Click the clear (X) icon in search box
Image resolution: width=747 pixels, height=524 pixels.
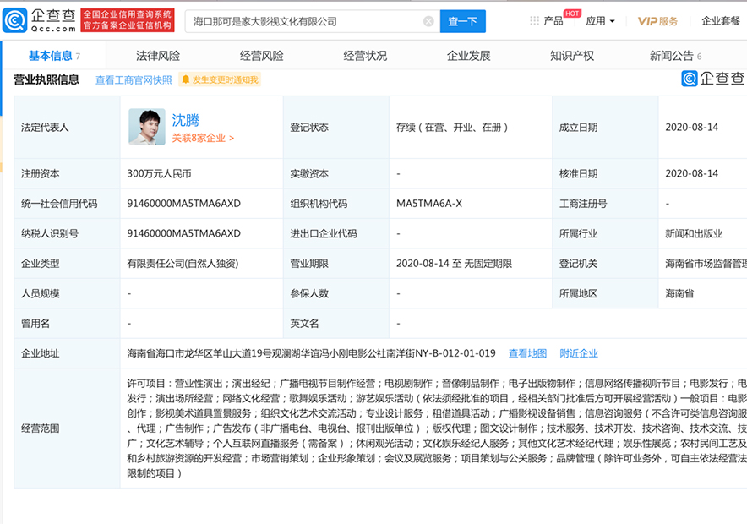pyautogui.click(x=429, y=22)
